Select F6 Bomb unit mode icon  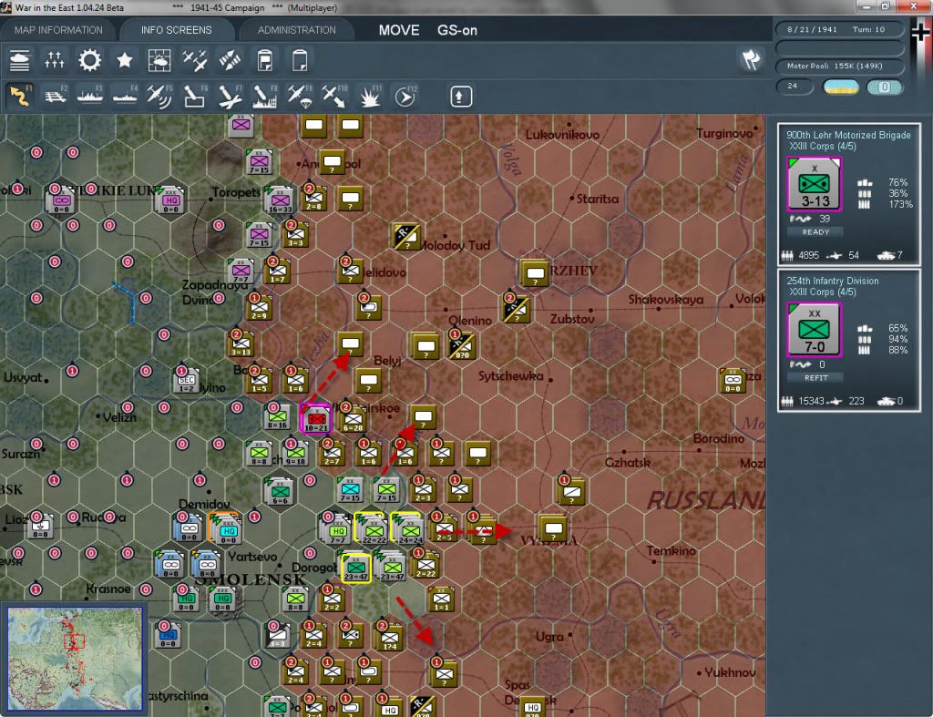[195, 96]
